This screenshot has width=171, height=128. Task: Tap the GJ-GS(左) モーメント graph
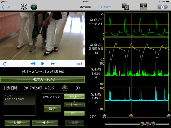pos(137,24)
